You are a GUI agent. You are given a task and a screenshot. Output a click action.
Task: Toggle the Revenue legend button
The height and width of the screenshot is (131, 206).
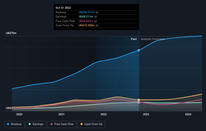[14, 124]
